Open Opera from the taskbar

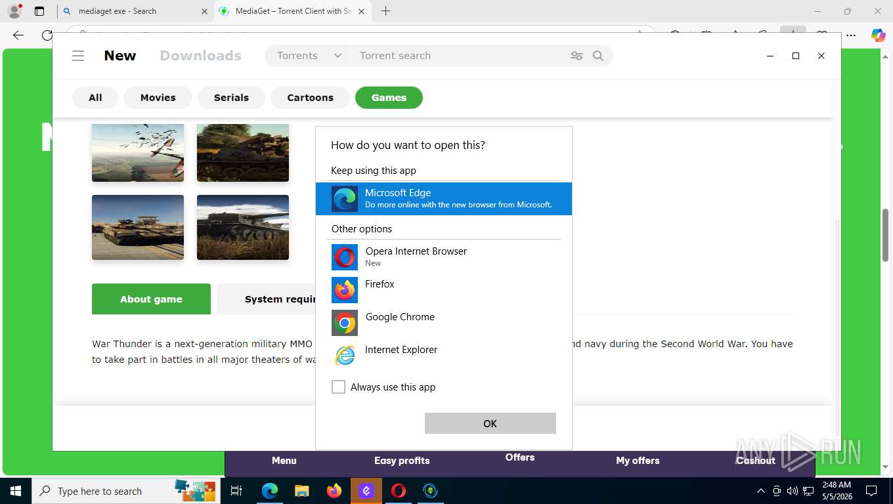[399, 491]
